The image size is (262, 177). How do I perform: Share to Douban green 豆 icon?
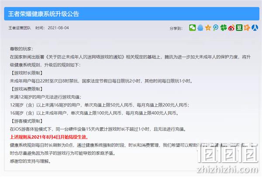pos(239,27)
